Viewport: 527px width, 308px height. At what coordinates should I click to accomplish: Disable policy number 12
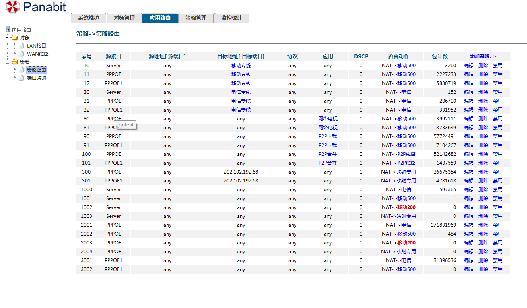coord(498,83)
